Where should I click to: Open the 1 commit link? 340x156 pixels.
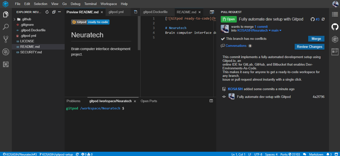pyautogui.click(x=261, y=27)
